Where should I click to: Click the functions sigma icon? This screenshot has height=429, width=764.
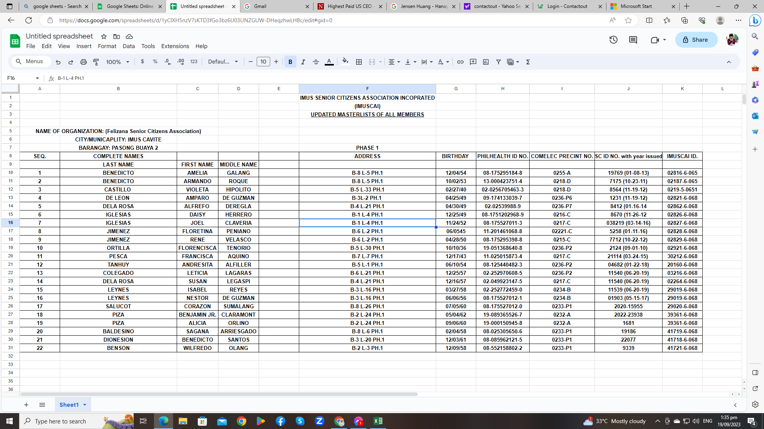point(528,62)
